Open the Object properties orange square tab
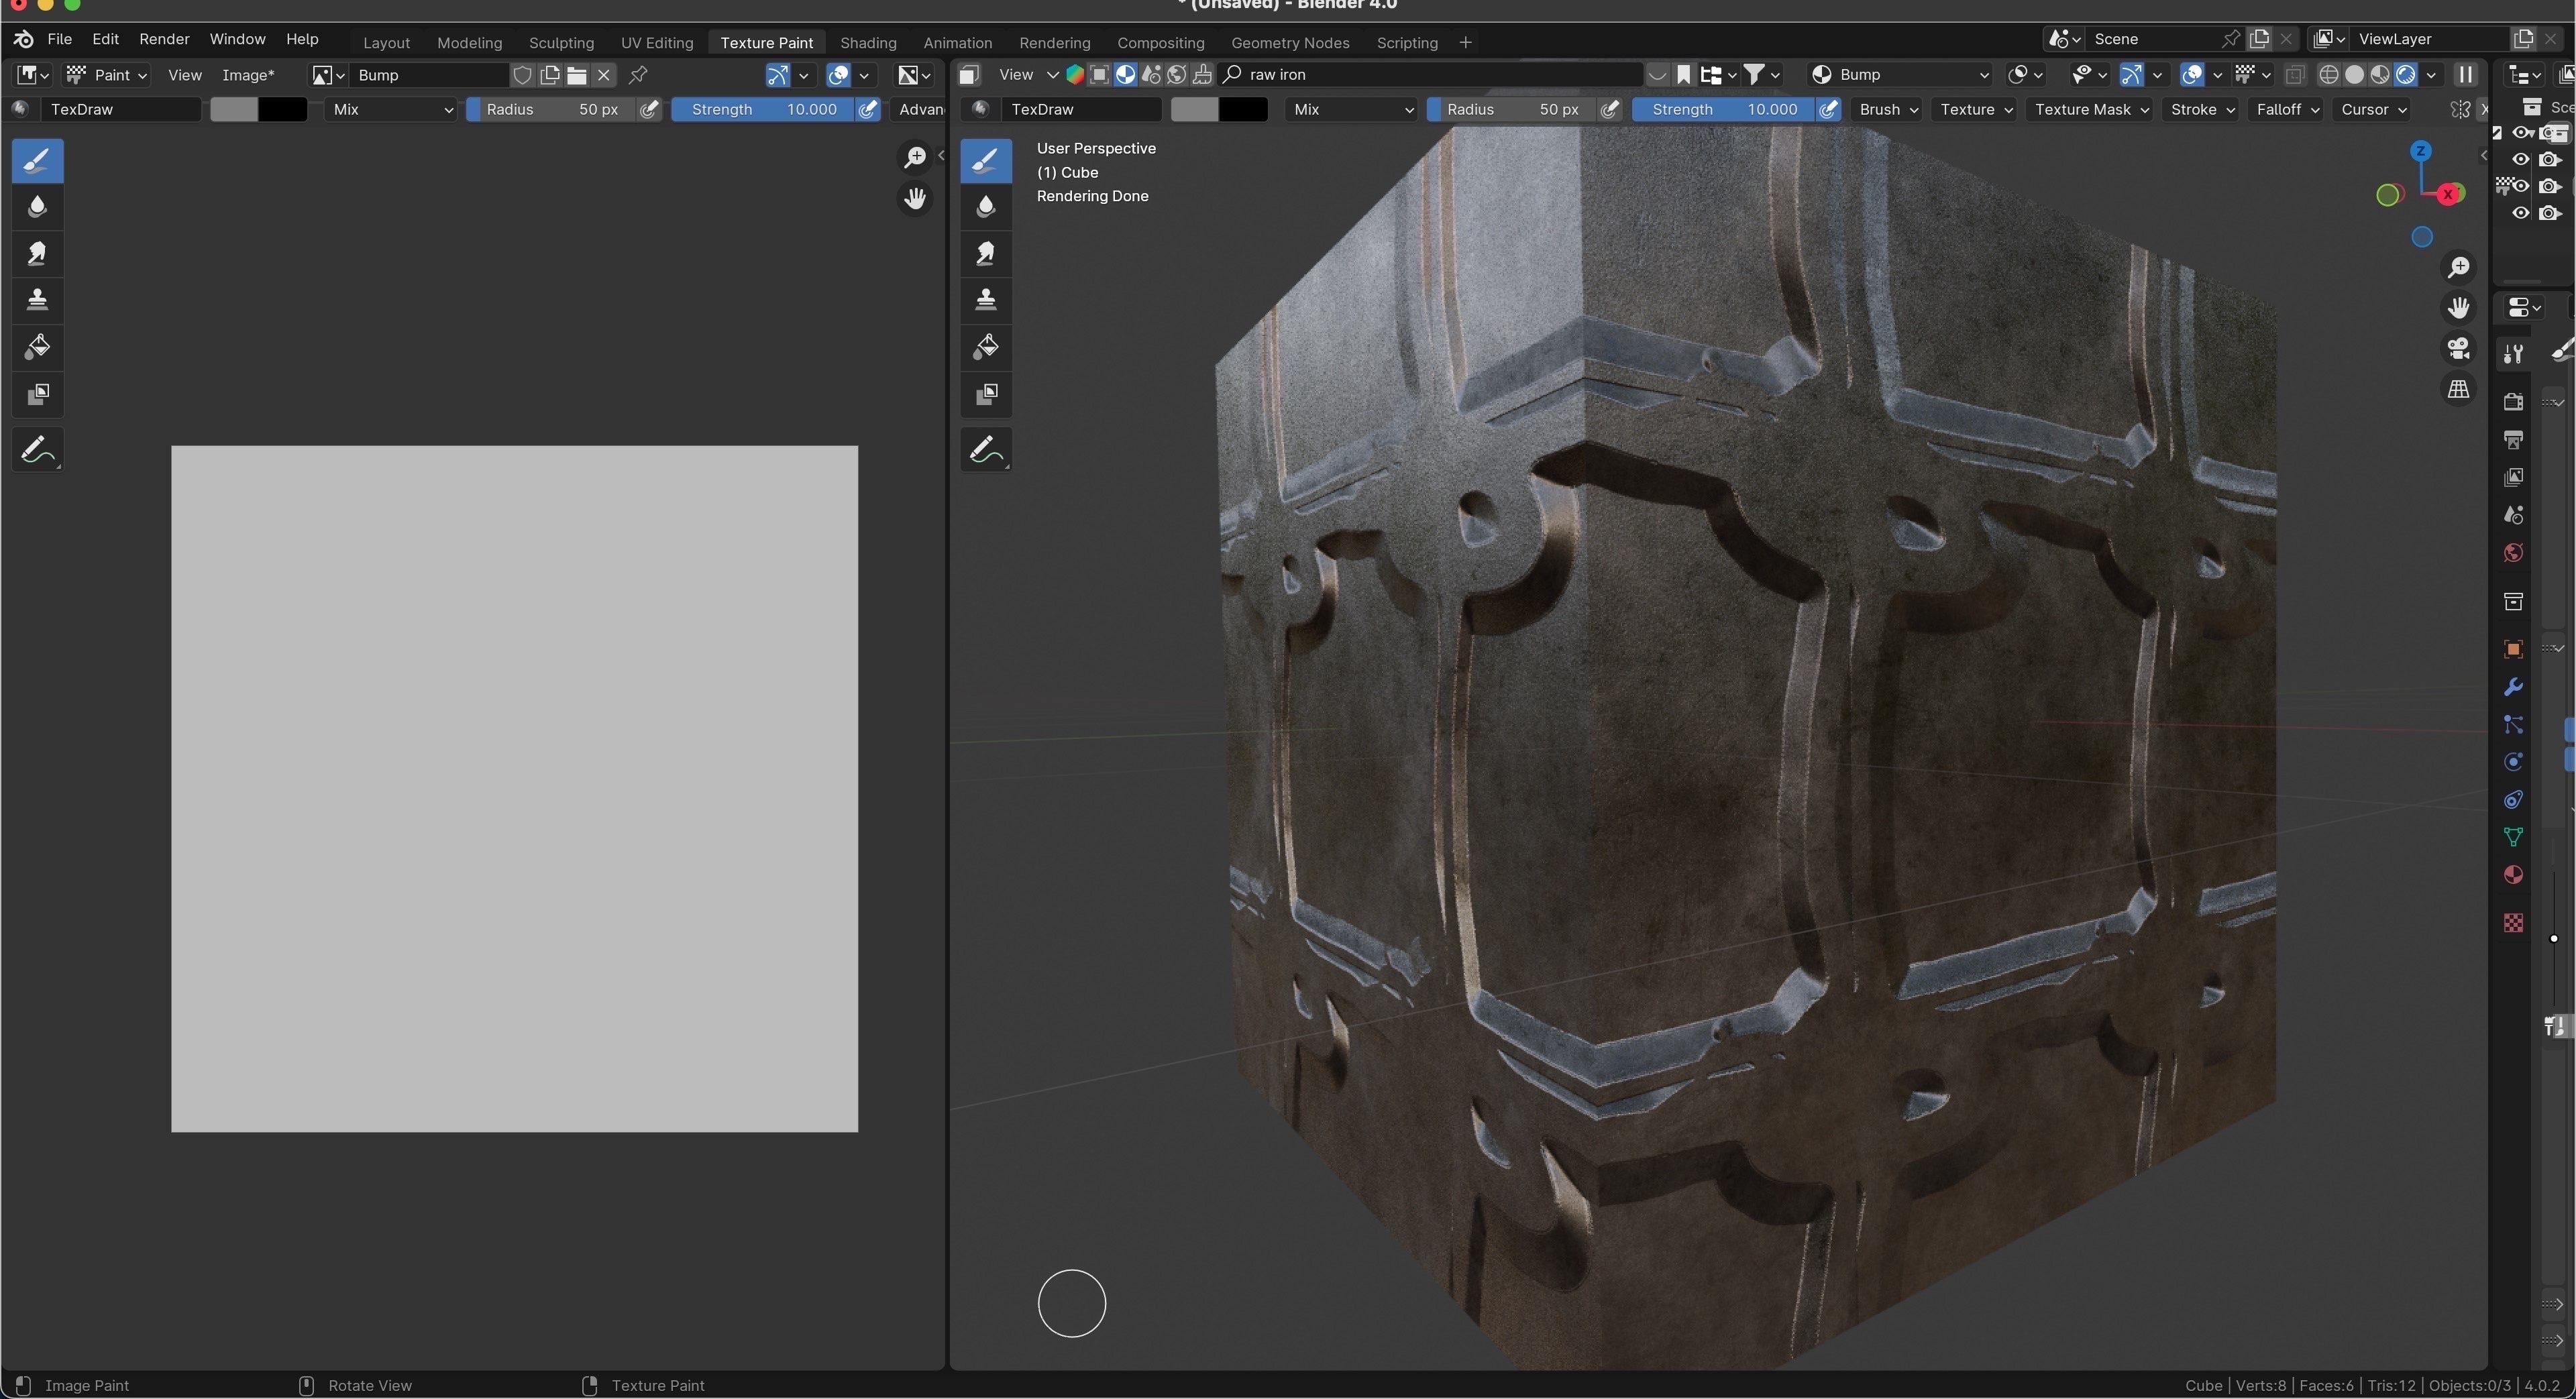The width and height of the screenshot is (2576, 1399). point(2513,649)
